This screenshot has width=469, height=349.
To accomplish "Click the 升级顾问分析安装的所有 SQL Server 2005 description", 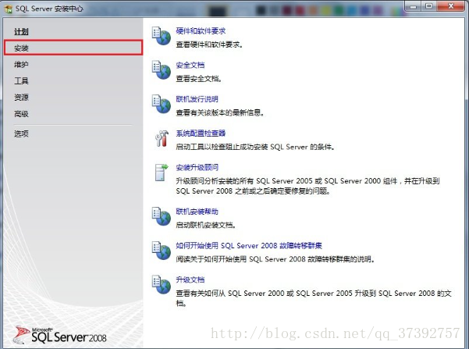I will 307,186.
